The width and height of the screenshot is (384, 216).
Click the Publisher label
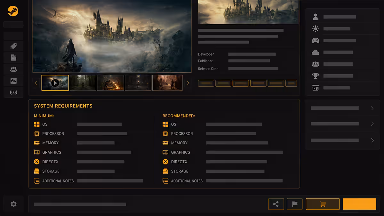205,61
